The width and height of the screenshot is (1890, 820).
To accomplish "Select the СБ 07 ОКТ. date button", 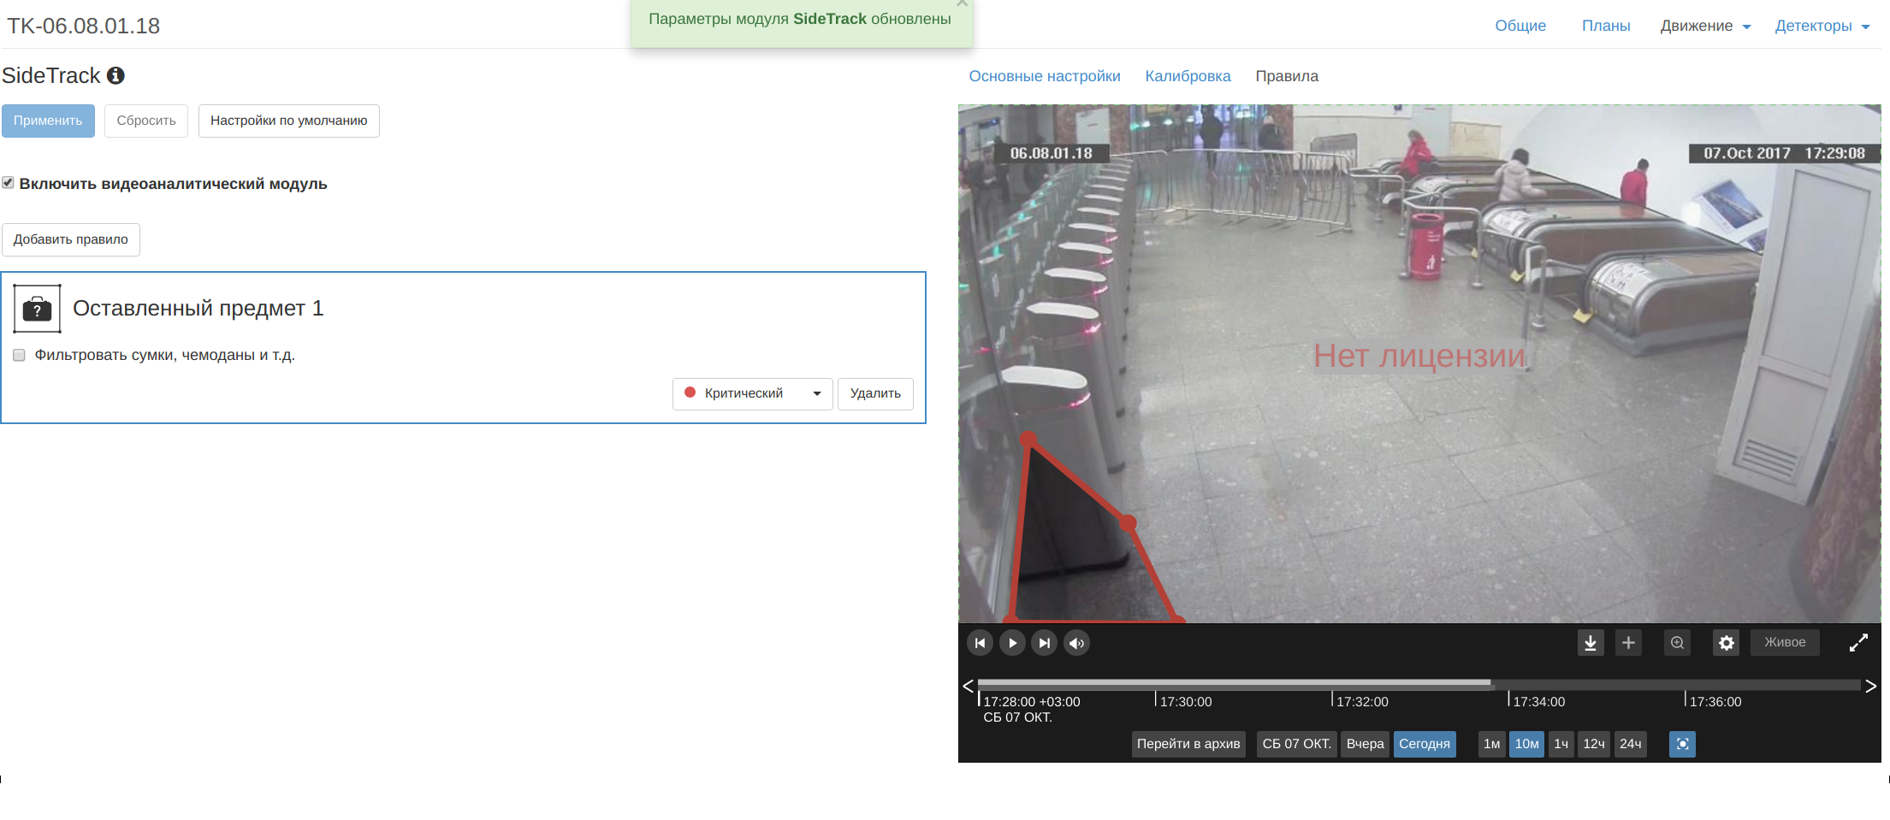I will pyautogui.click(x=1296, y=744).
